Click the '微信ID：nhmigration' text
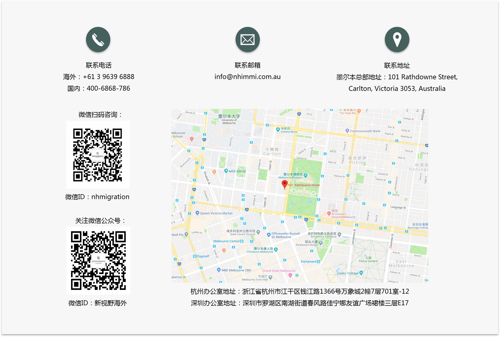This screenshot has height=337, width=500. coord(97,197)
